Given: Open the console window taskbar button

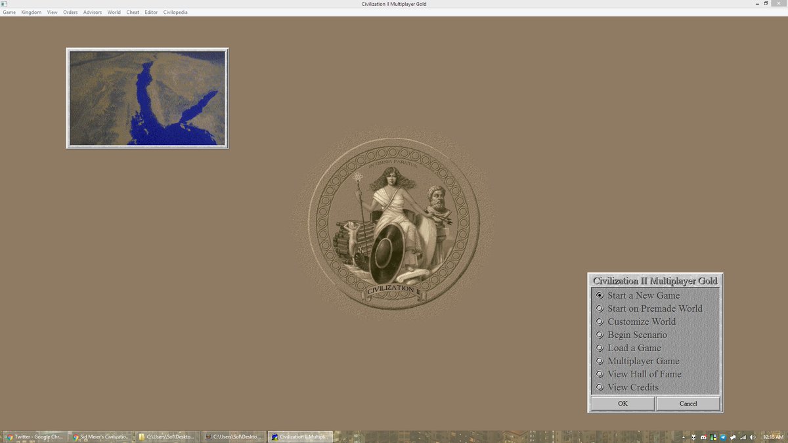Looking at the screenshot, I should (234, 436).
